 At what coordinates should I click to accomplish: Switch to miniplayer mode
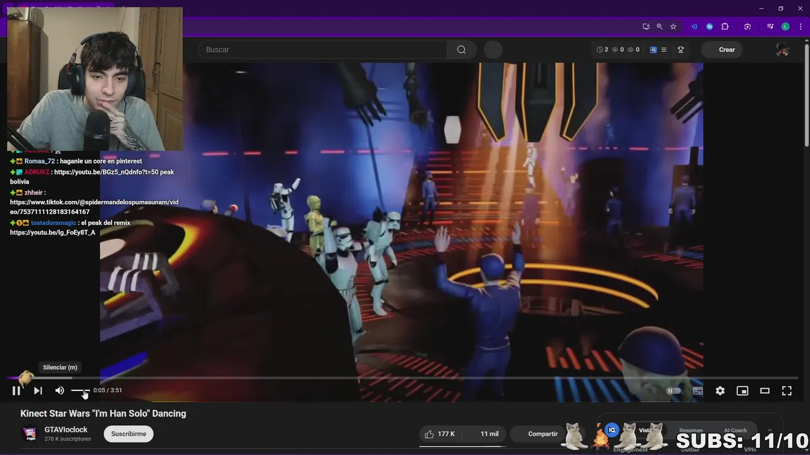pyautogui.click(x=742, y=391)
